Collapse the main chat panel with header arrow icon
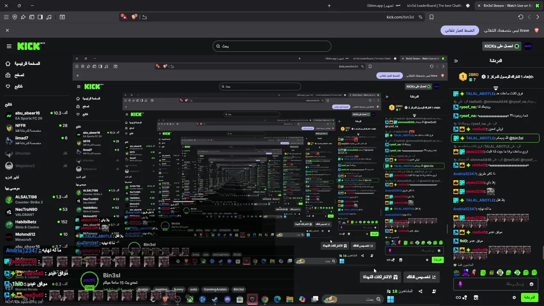Image resolution: width=544 pixels, height=306 pixels. pyautogui.click(x=456, y=61)
